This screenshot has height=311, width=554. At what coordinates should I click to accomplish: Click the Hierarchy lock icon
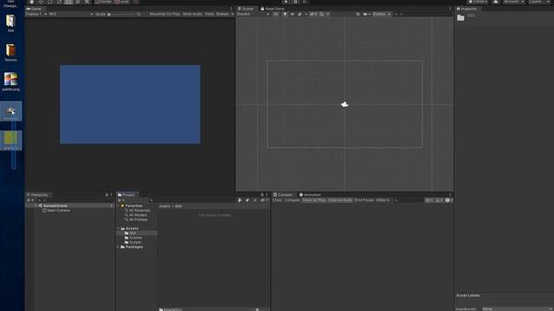[x=106, y=194]
